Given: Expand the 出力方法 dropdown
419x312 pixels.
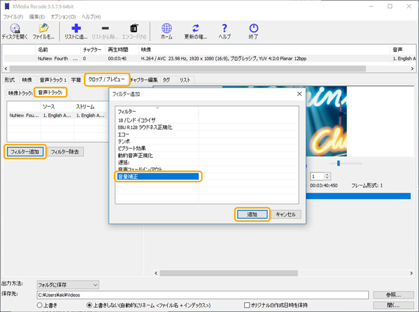Looking at the screenshot, I should (95, 284).
